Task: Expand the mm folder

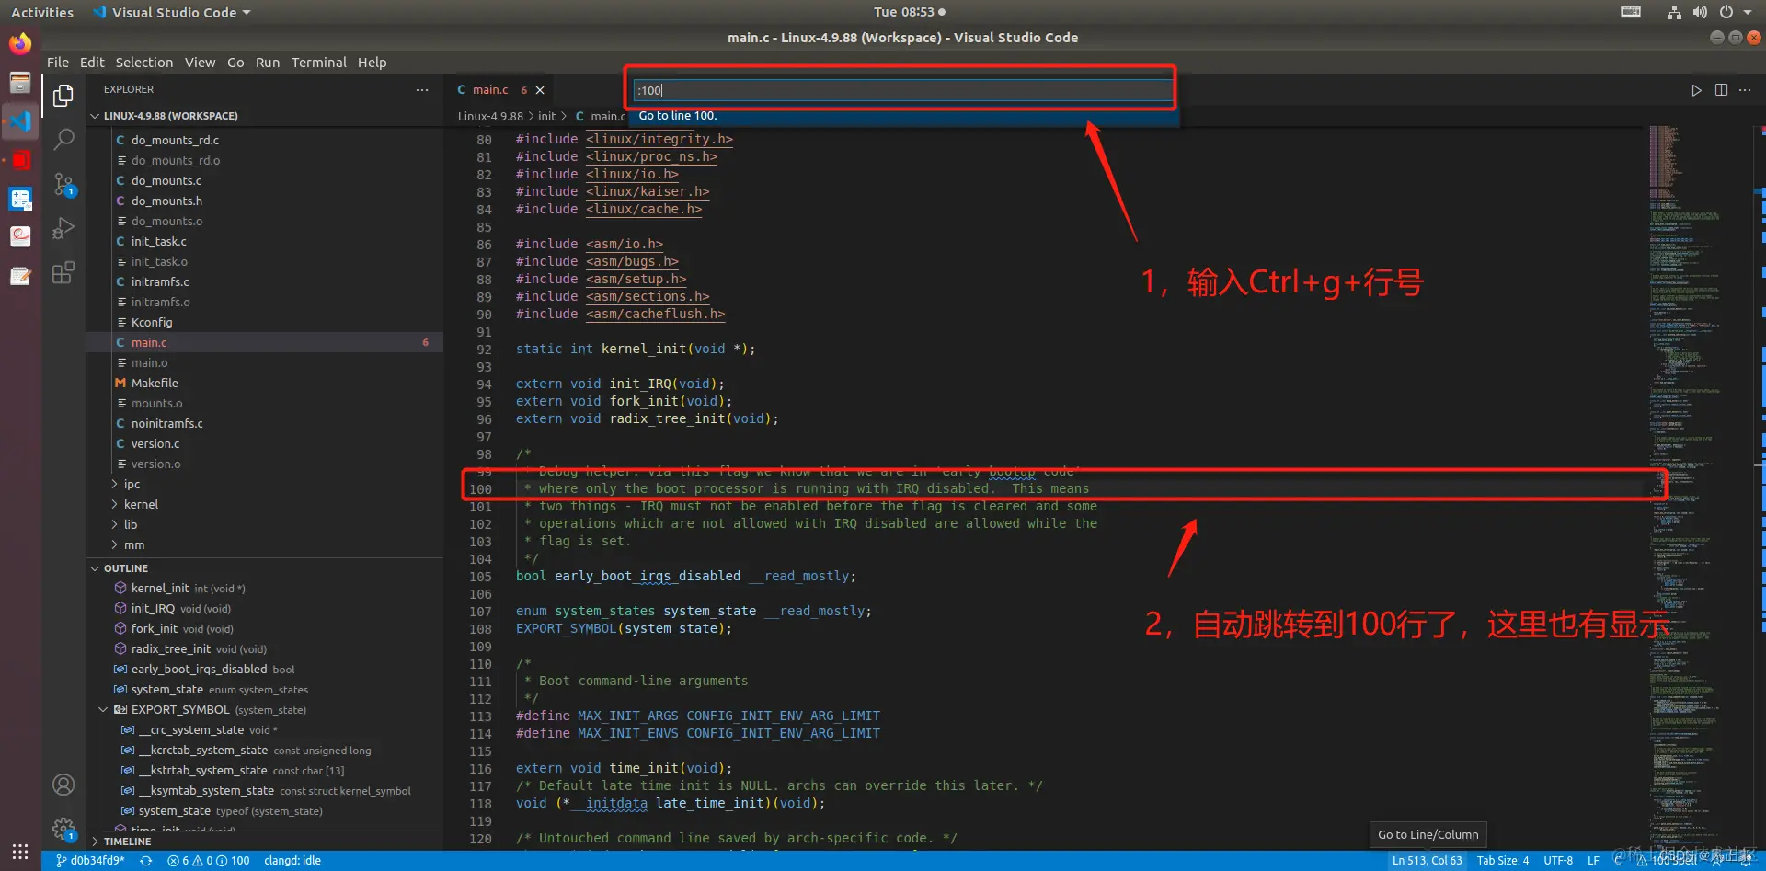Action: click(x=133, y=545)
